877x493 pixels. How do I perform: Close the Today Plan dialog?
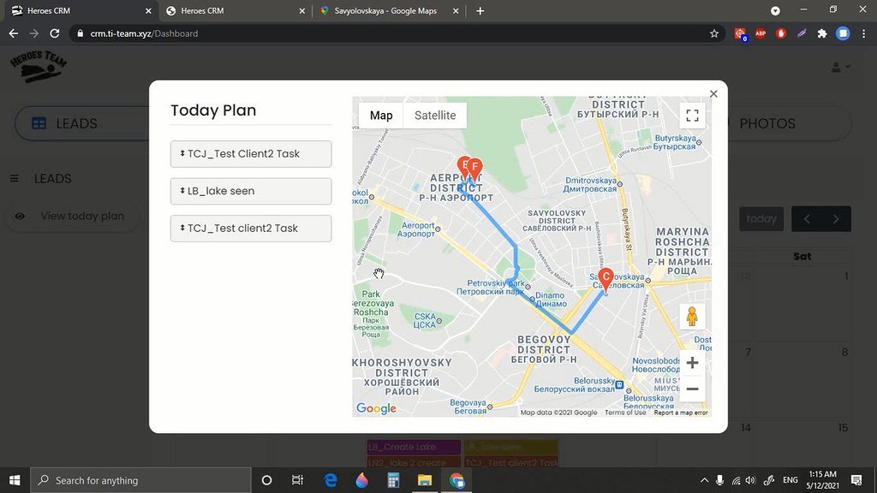click(x=713, y=94)
